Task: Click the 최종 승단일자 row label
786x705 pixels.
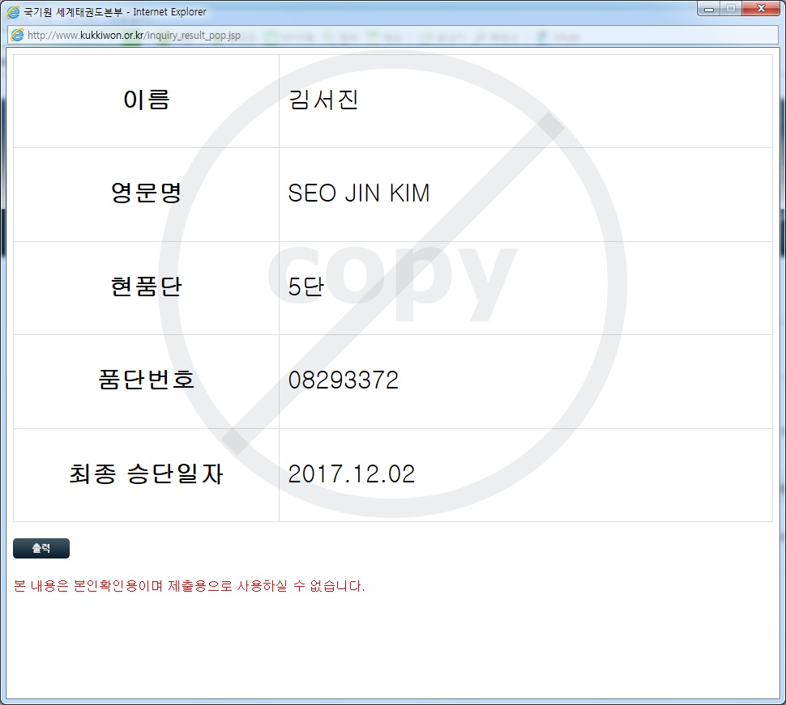Action: (x=147, y=474)
